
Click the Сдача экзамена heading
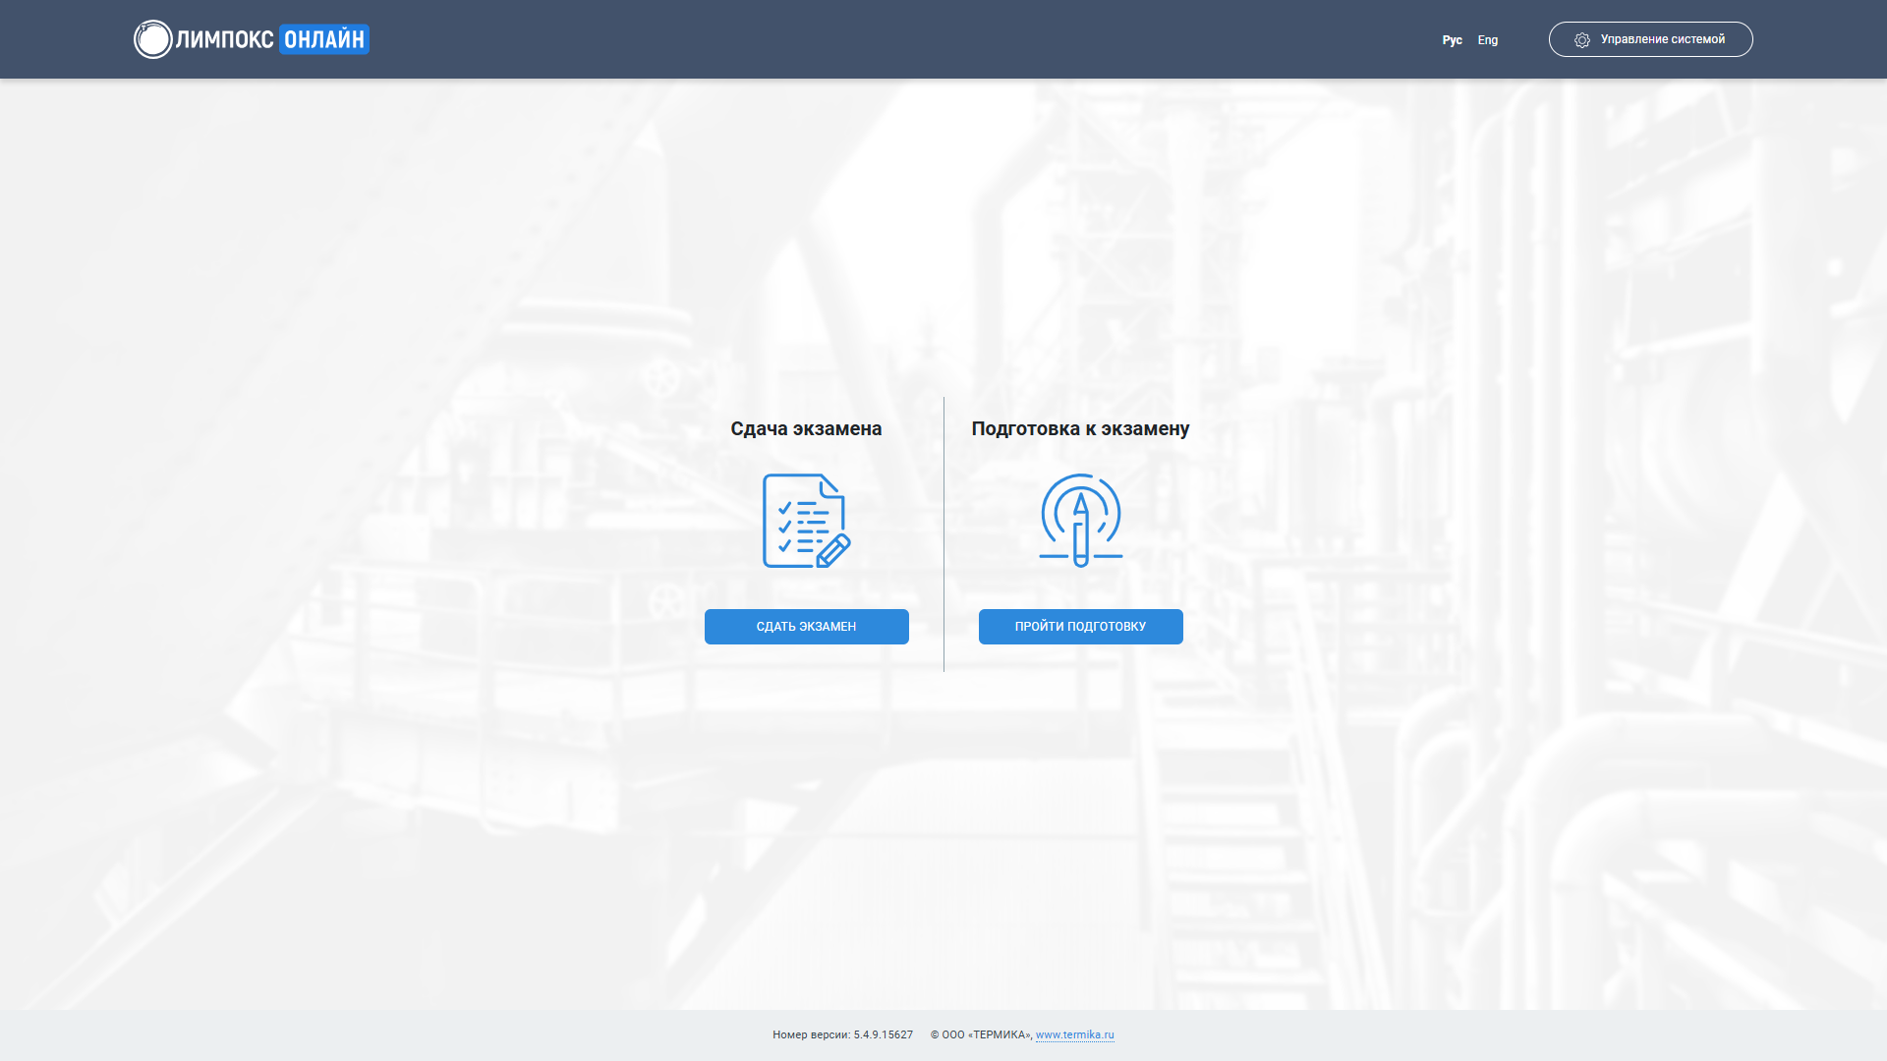point(806,428)
